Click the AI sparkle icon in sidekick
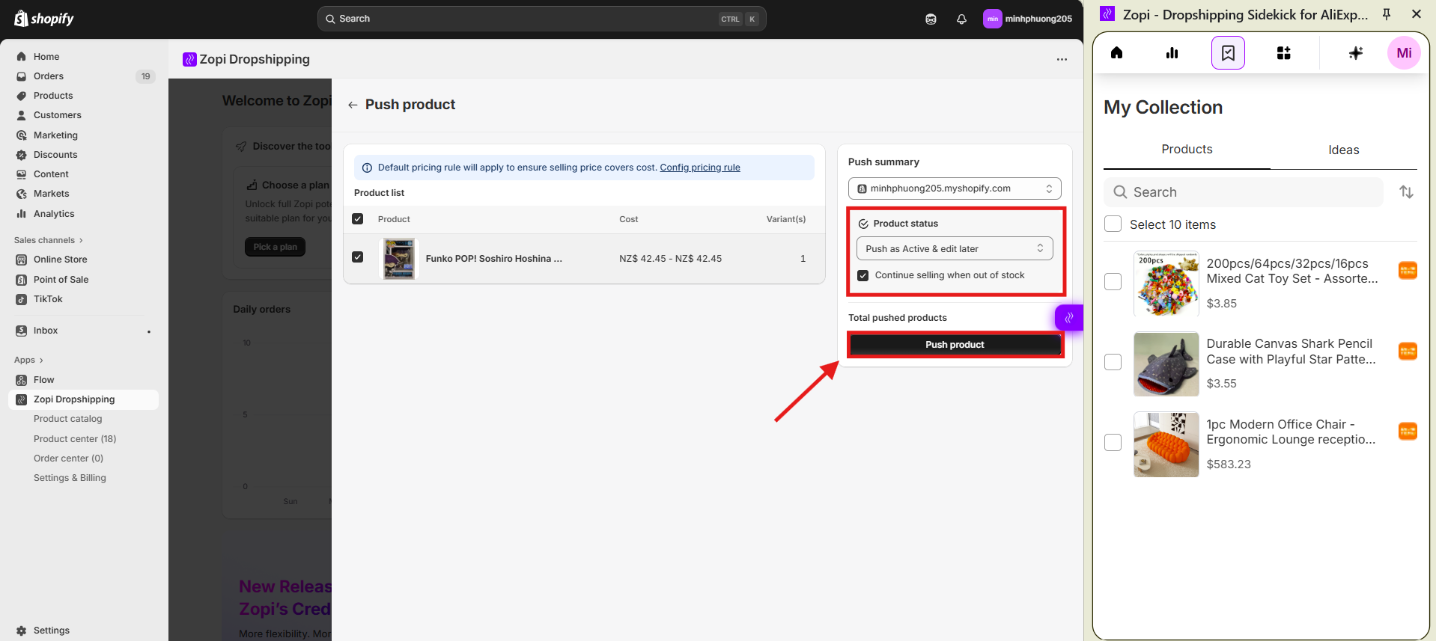Viewport: 1436px width, 641px height. tap(1355, 53)
